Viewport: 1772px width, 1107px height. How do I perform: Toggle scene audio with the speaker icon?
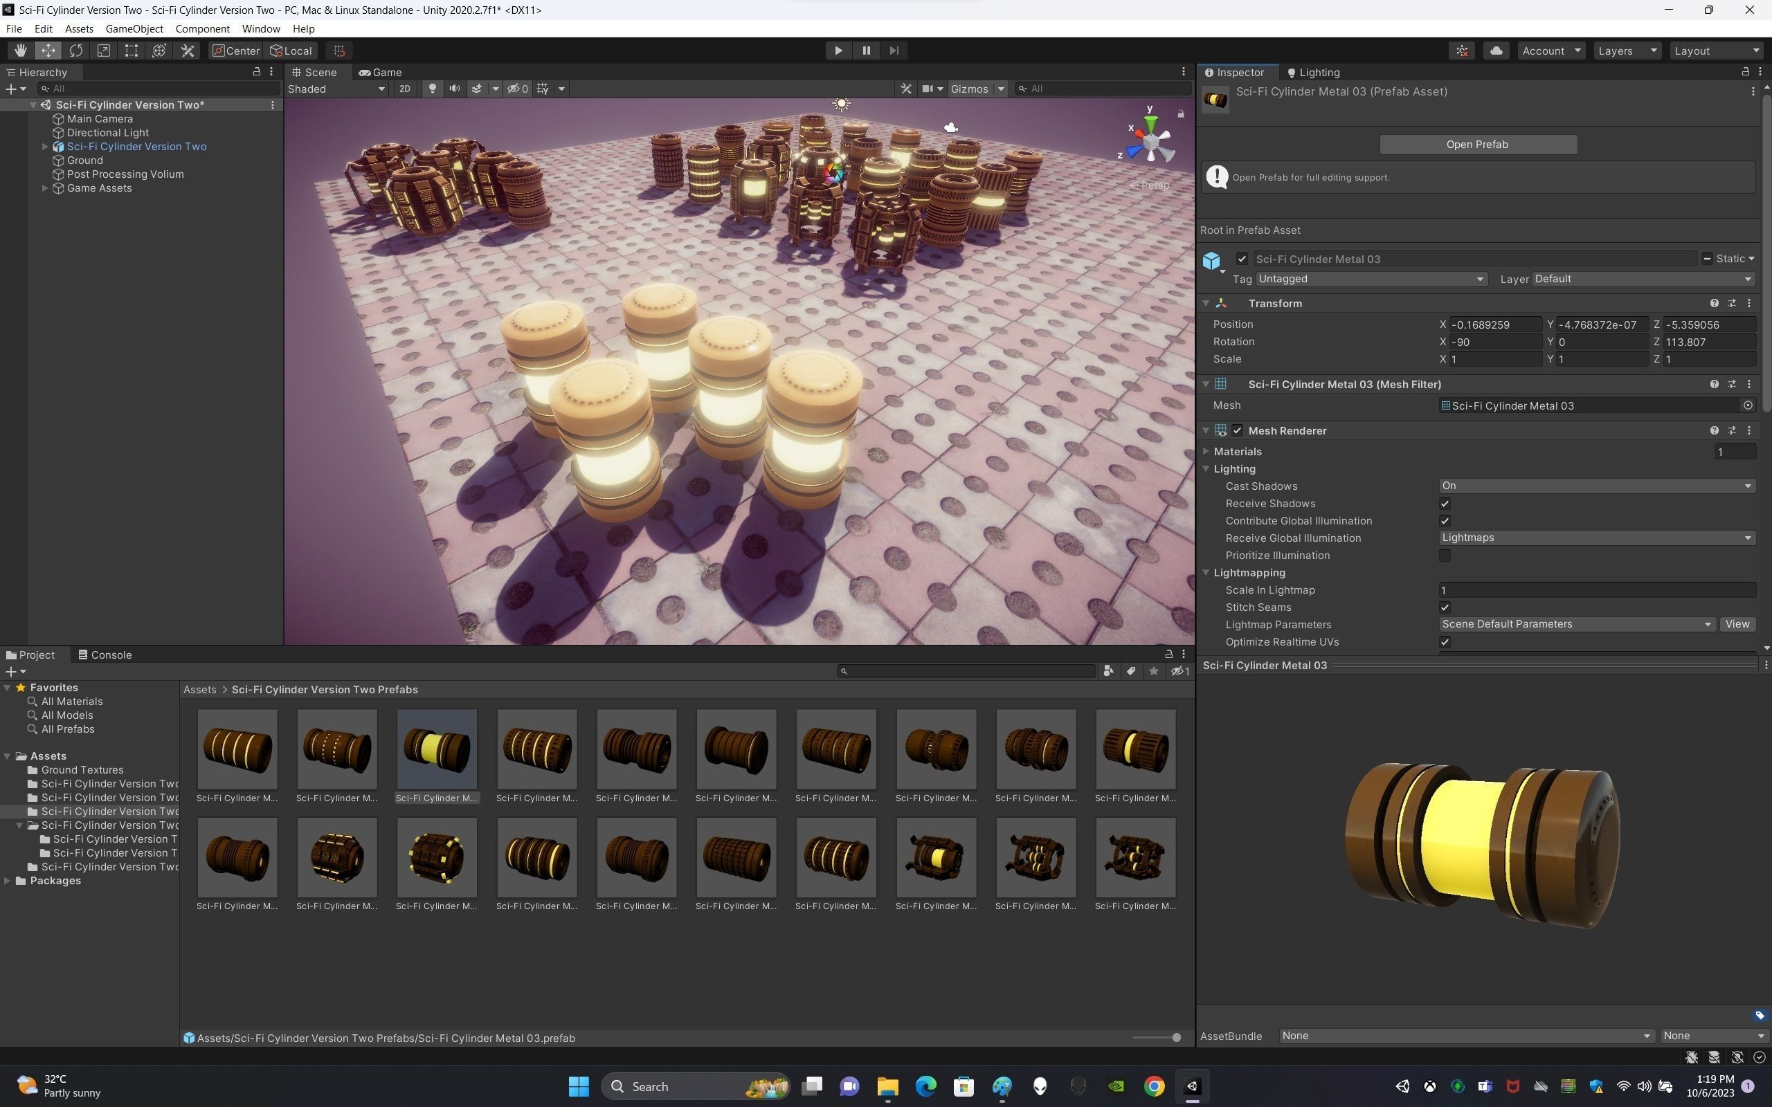(x=455, y=89)
